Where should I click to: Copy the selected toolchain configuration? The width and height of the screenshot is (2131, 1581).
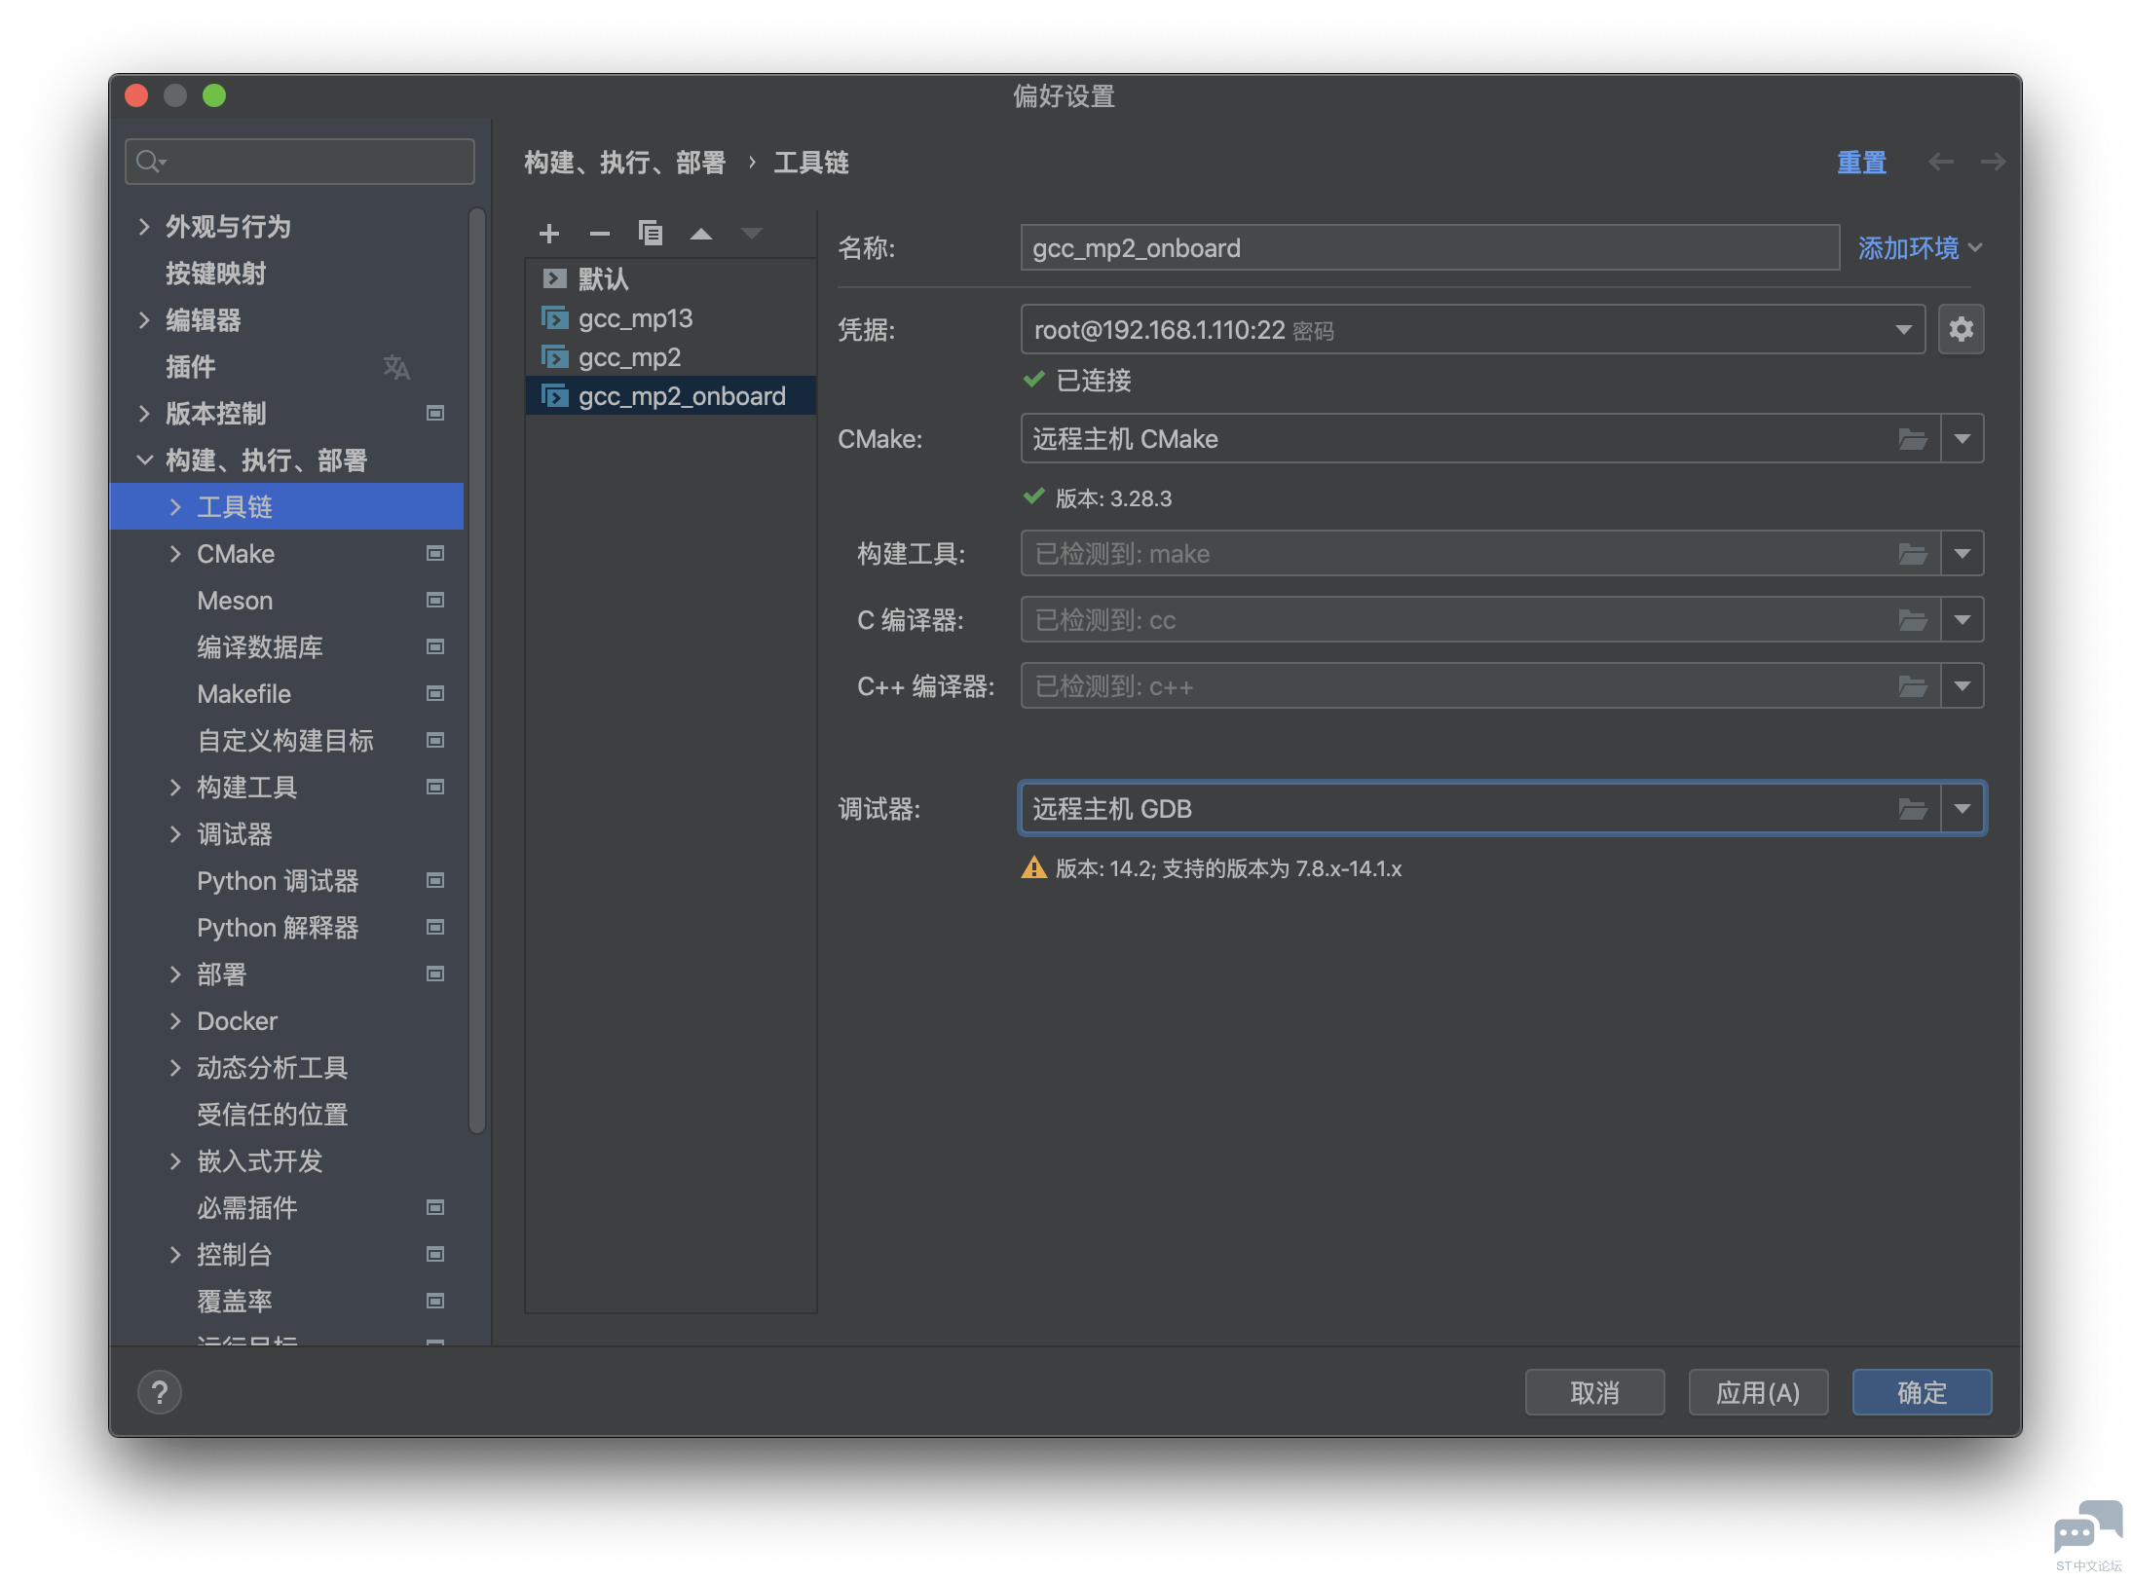coord(651,234)
